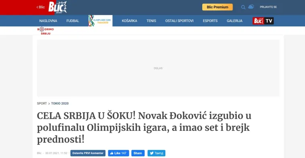Tweet the article via Twitter button
The image size is (305, 158).
click(x=157, y=153)
